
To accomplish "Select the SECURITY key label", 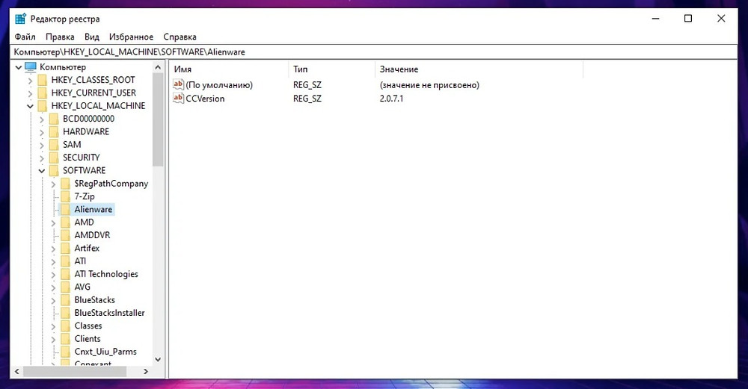I will pyautogui.click(x=81, y=157).
